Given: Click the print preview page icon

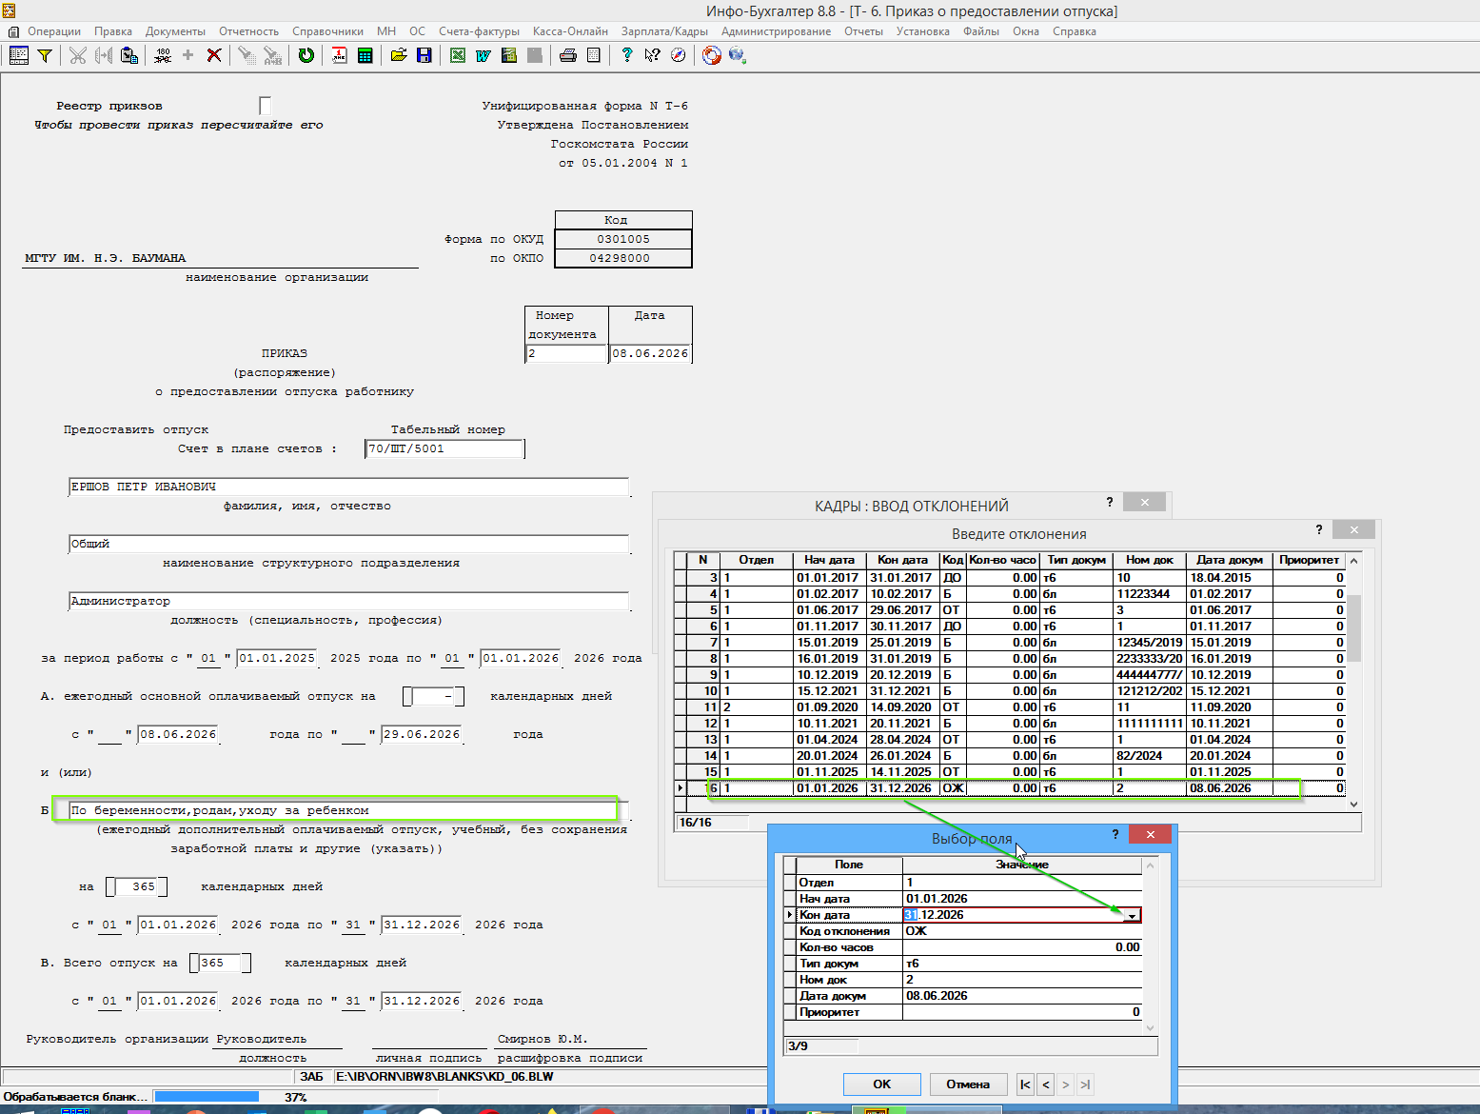Looking at the screenshot, I should tap(594, 55).
